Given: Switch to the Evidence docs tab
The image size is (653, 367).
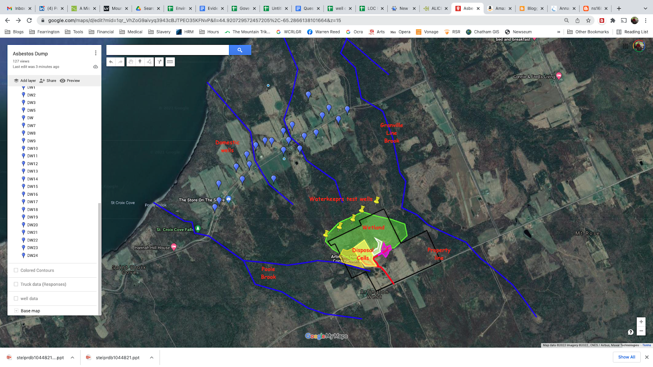Looking at the screenshot, I should 211,8.
